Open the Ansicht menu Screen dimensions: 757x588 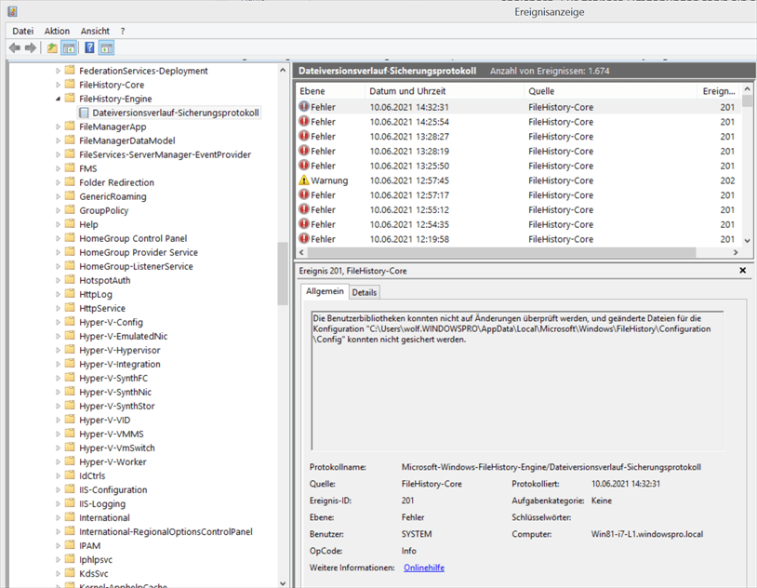coord(95,31)
